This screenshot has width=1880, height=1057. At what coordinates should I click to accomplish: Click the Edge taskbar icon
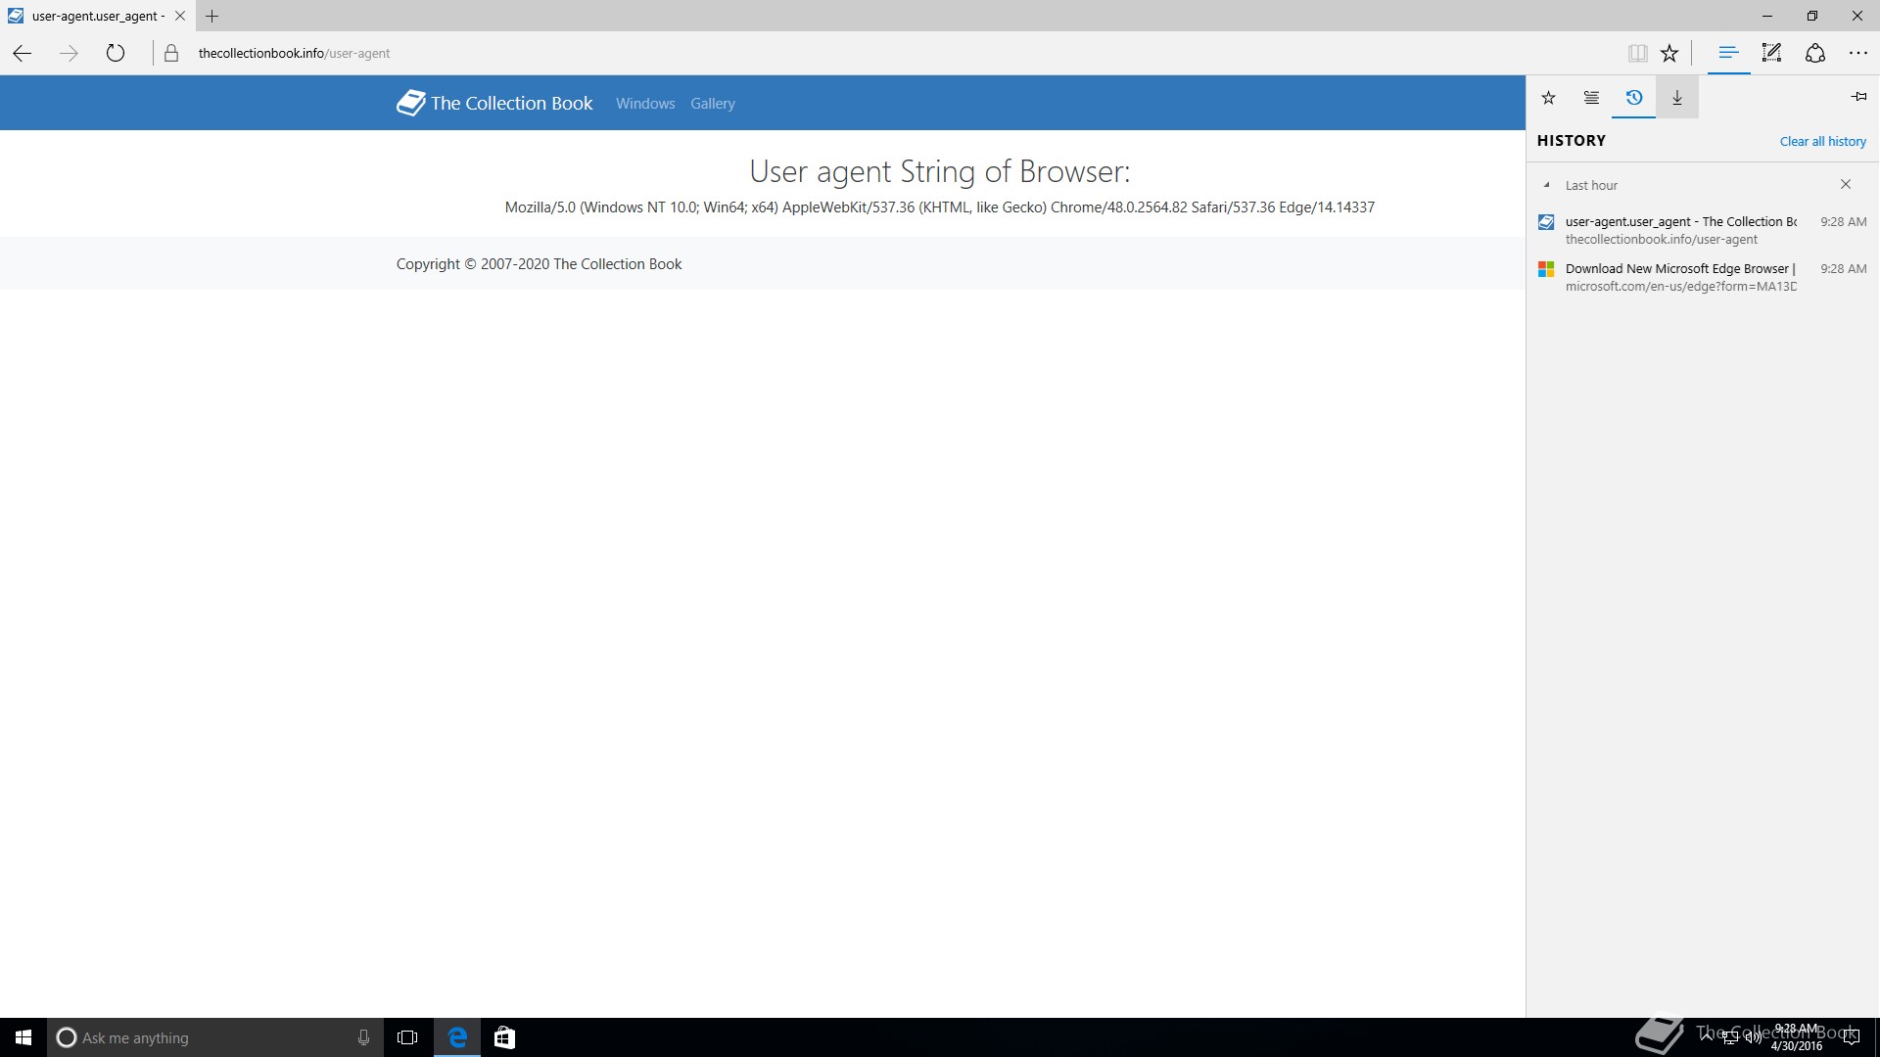(457, 1037)
